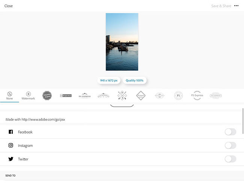Switch on the Twitter toggle
The image size is (244, 183).
230,159
